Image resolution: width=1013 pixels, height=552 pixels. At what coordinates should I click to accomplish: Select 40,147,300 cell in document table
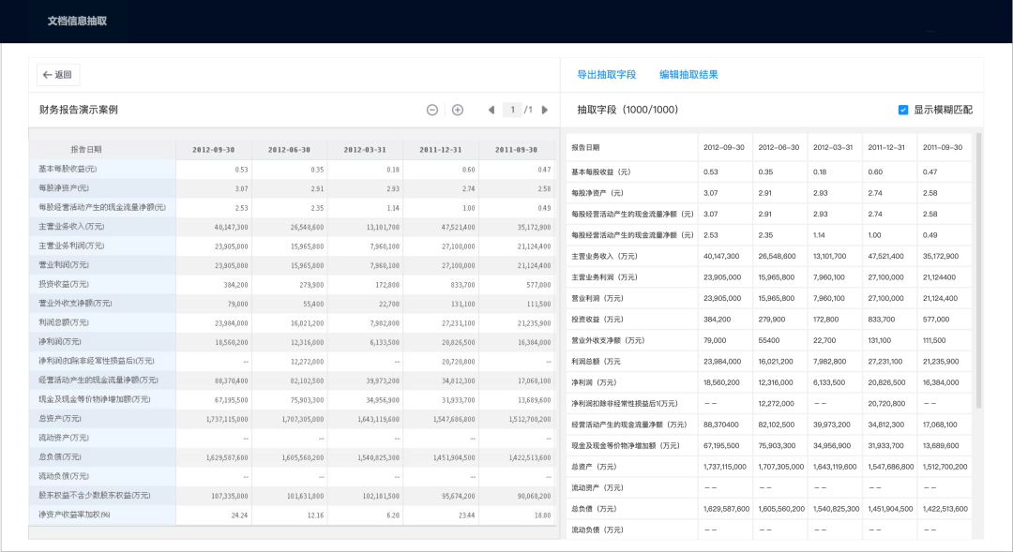coord(231,227)
